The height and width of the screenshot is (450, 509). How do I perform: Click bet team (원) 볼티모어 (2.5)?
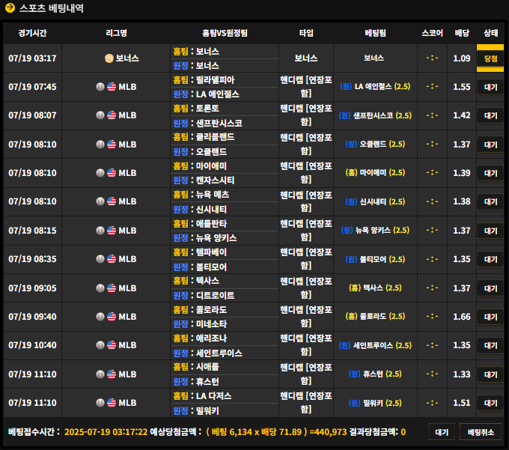375,259
